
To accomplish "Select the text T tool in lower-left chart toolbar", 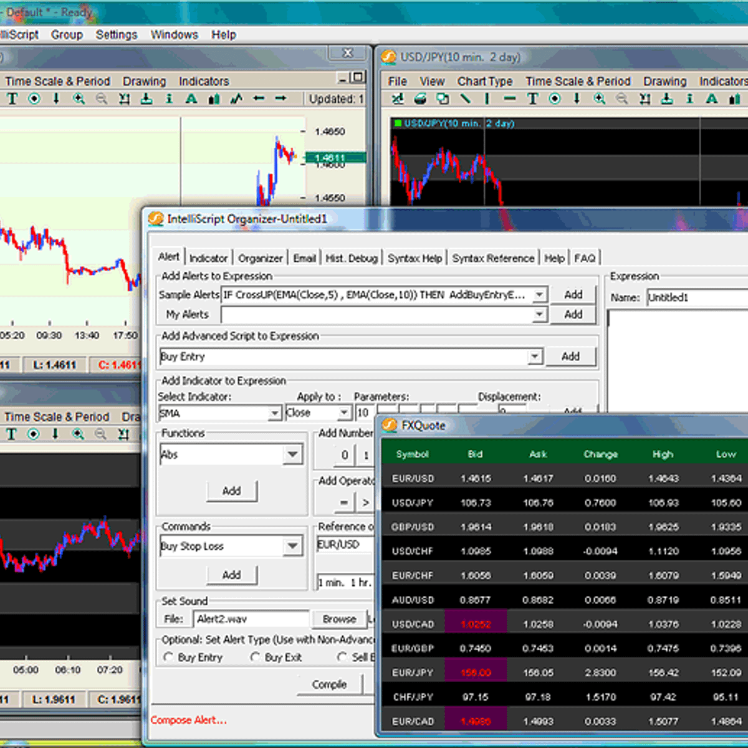I will tap(11, 434).
